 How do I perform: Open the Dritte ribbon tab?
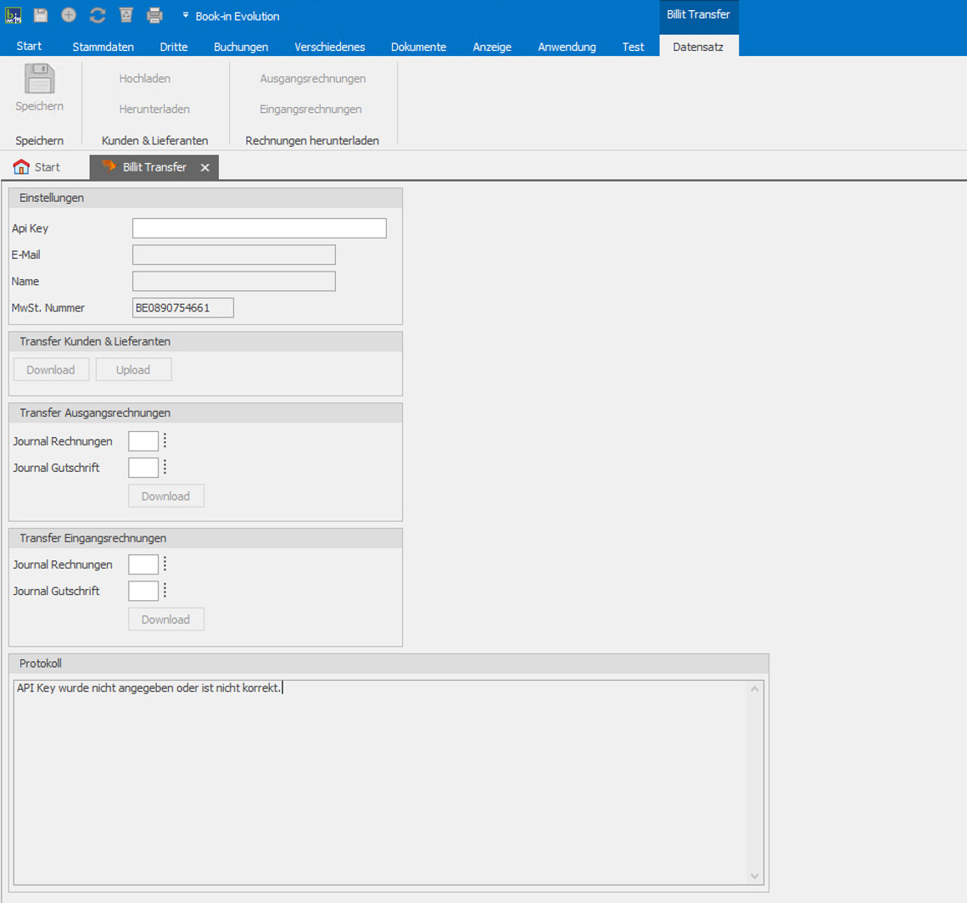coord(174,47)
